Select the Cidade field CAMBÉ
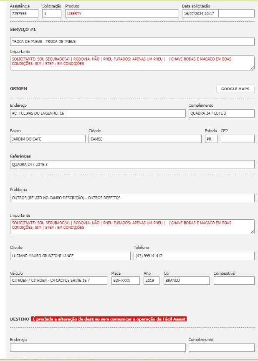Image resolution: width=258 pixels, height=361 pixels. (145, 139)
